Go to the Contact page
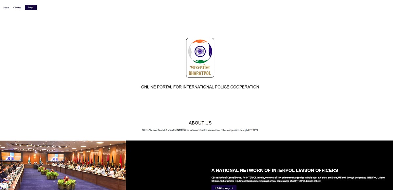This screenshot has height=190, width=393. 17,8
